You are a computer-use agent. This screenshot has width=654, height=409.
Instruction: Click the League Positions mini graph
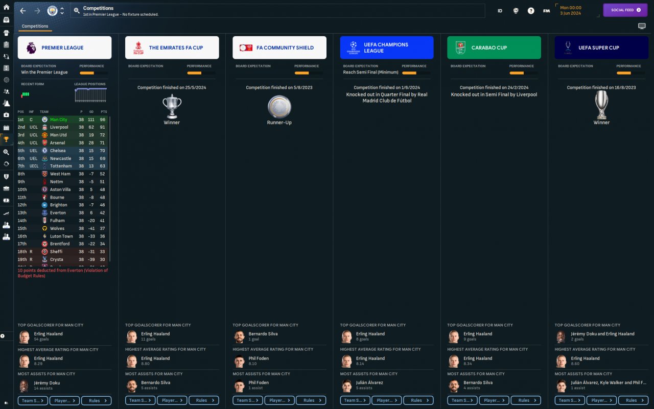(x=90, y=95)
